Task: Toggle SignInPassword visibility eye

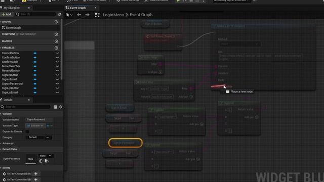Action: (x=57, y=84)
